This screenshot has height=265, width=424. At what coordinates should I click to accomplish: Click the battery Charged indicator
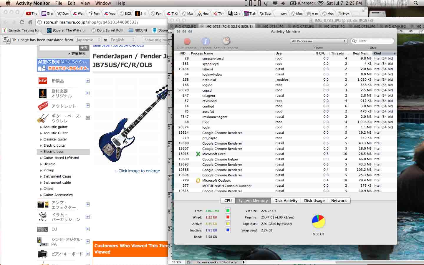[x=302, y=3]
